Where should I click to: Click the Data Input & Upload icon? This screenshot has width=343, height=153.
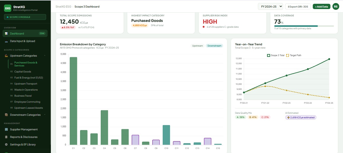click(6, 41)
